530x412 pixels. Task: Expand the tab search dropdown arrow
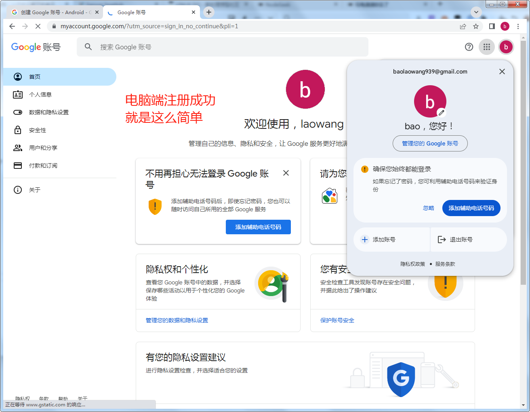point(476,12)
